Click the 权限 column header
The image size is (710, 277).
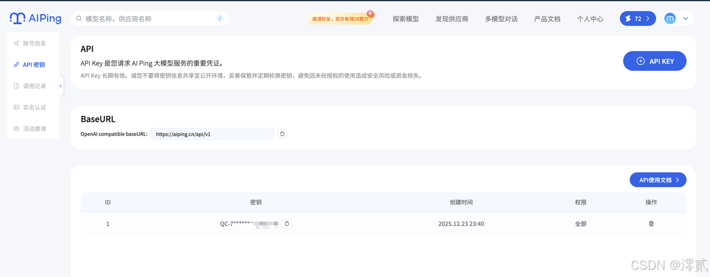[x=581, y=202]
